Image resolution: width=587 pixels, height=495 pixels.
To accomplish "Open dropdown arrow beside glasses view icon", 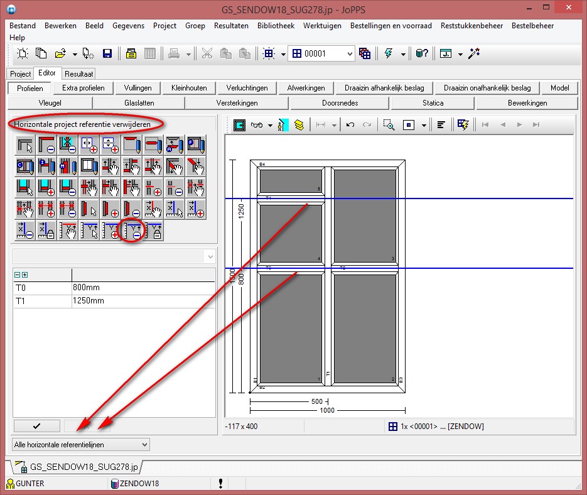I will pos(270,126).
